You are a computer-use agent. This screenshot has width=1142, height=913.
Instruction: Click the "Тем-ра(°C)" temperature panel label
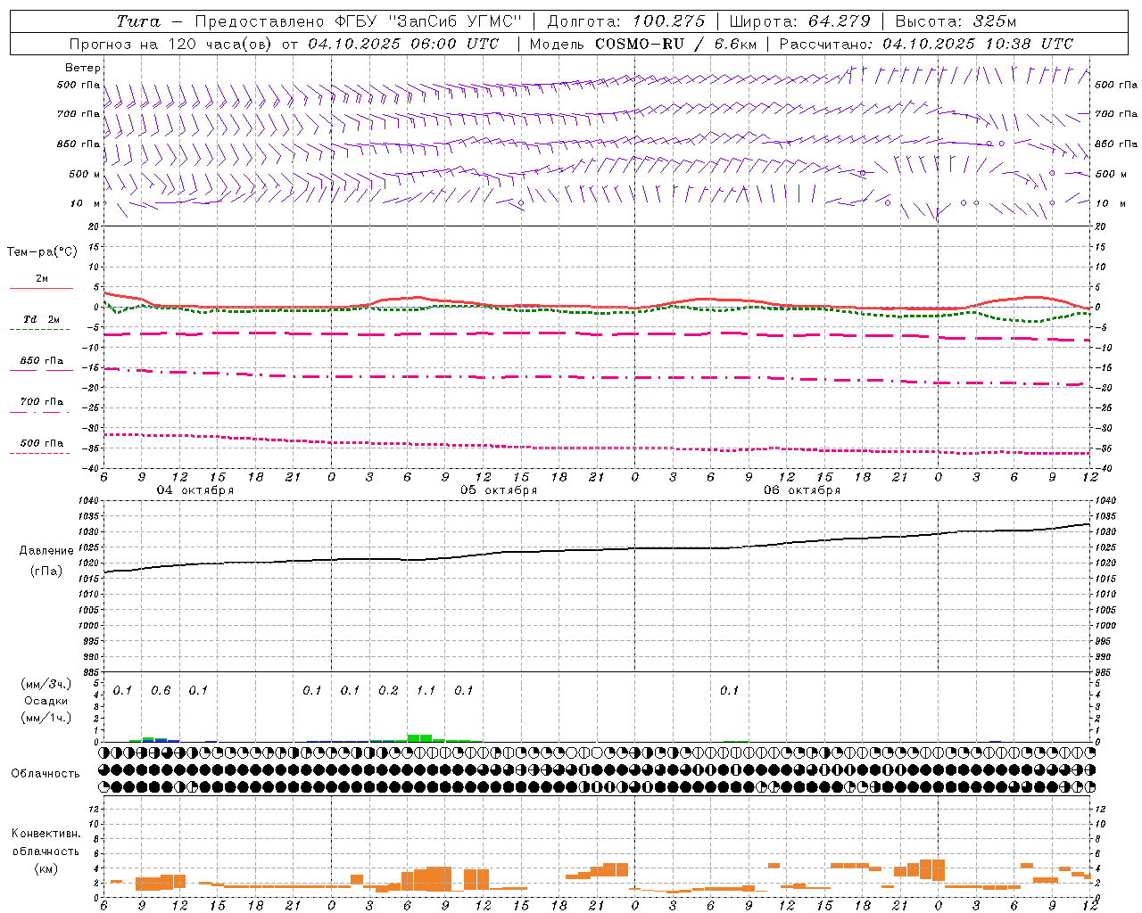[42, 252]
